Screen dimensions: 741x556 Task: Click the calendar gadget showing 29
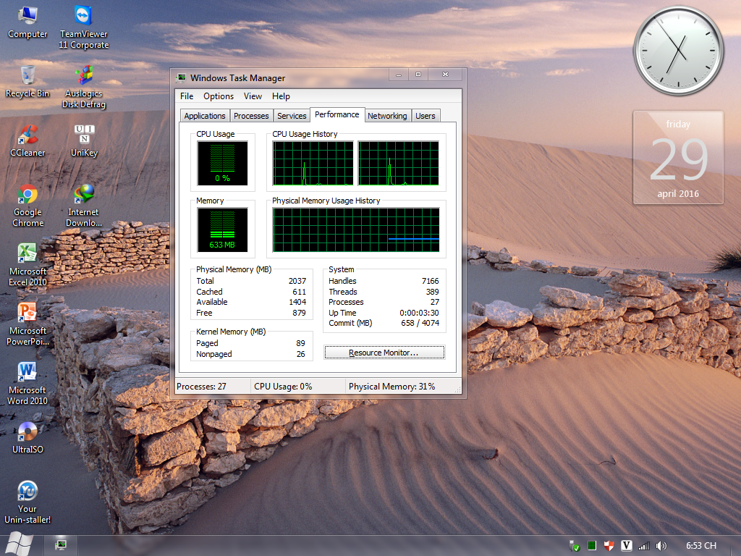678,157
